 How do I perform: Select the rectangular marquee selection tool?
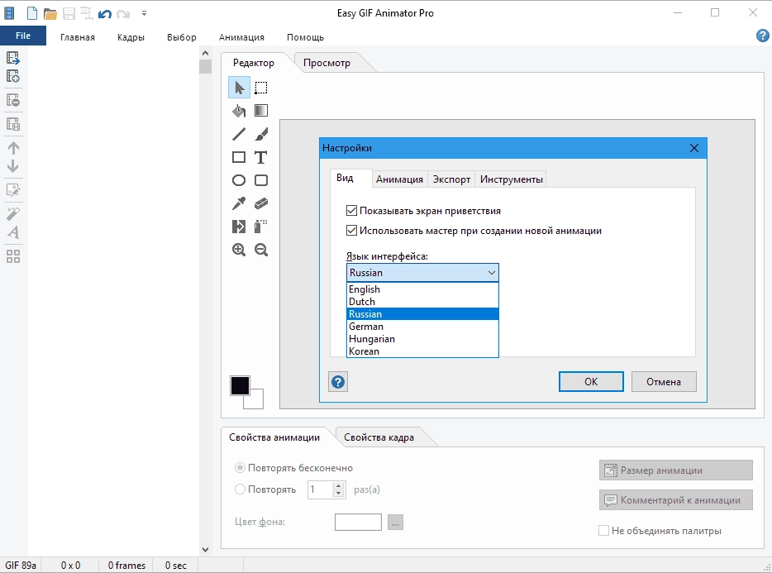261,88
